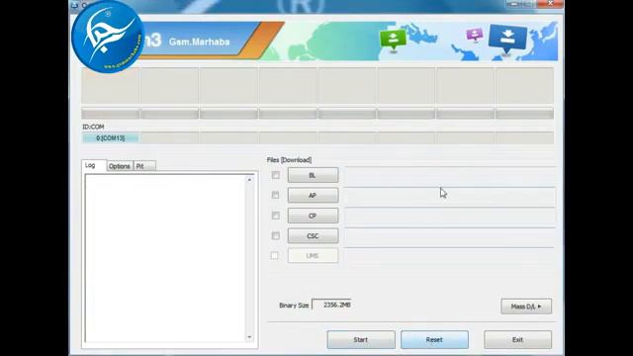Image resolution: width=633 pixels, height=356 pixels.
Task: Switch to the Log tab
Action: [94, 165]
